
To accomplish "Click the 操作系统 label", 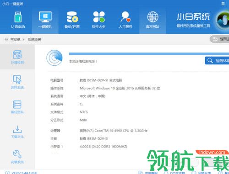I will coord(57,88).
